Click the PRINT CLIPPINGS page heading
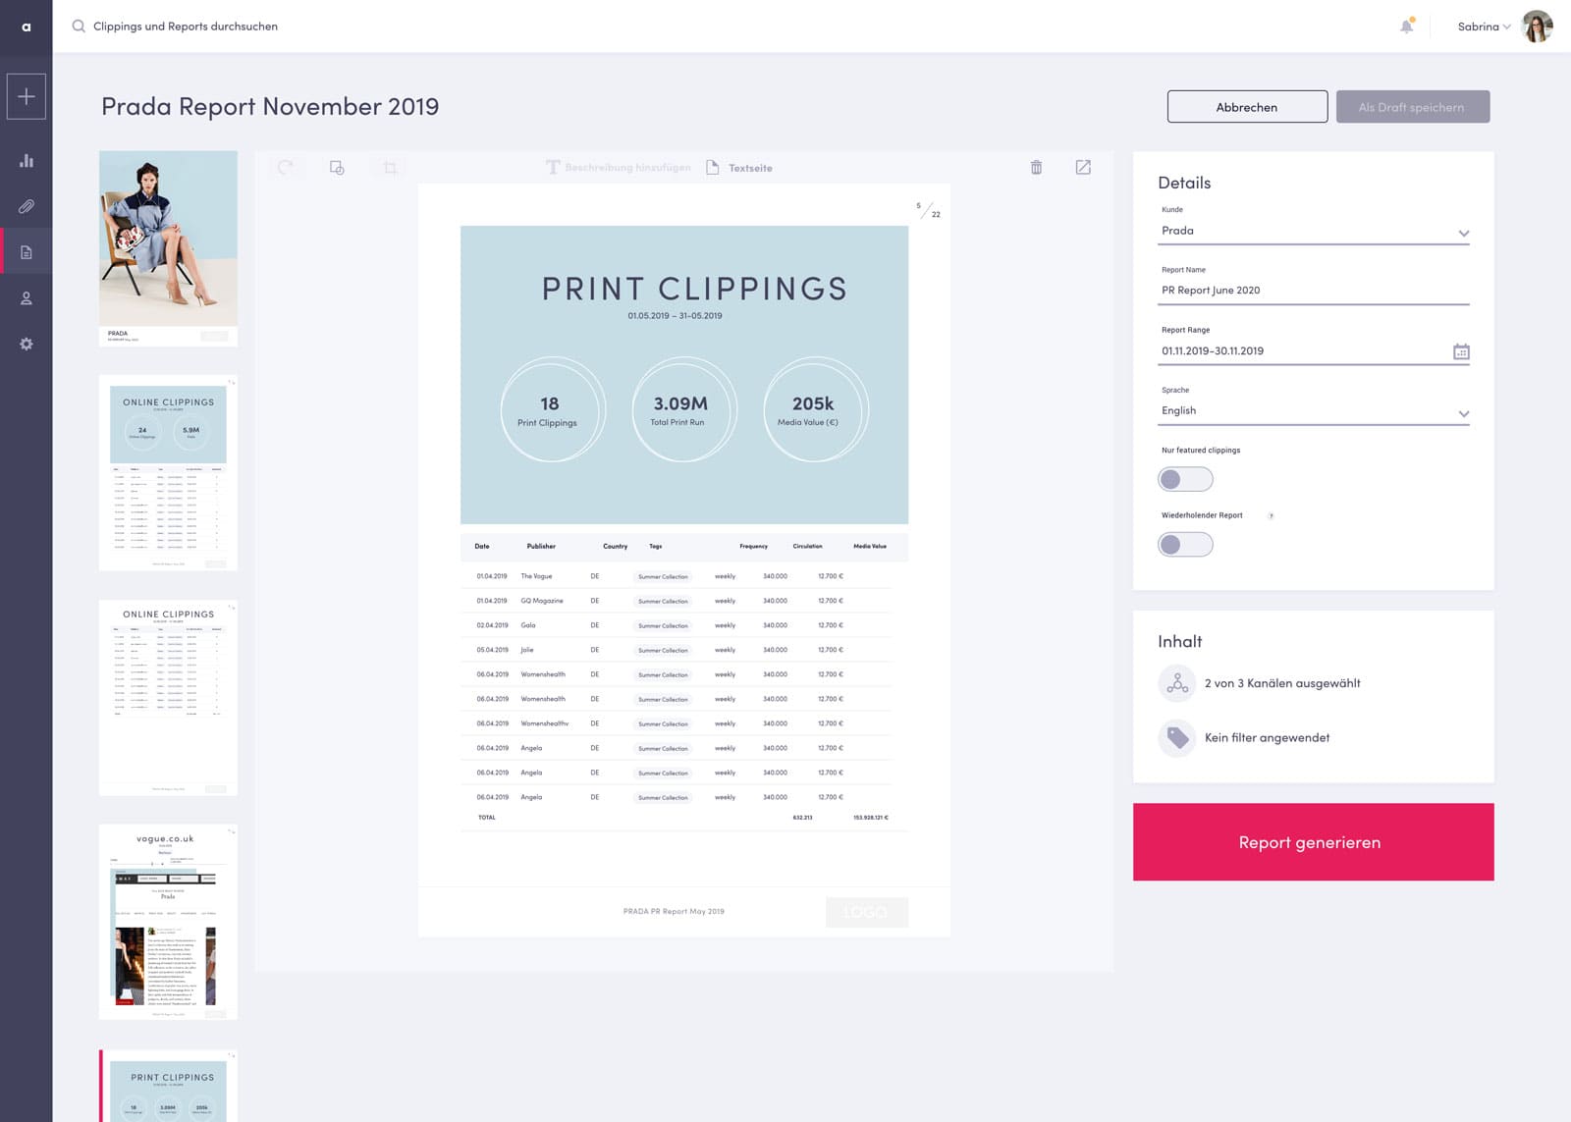The height and width of the screenshot is (1122, 1571). click(694, 289)
